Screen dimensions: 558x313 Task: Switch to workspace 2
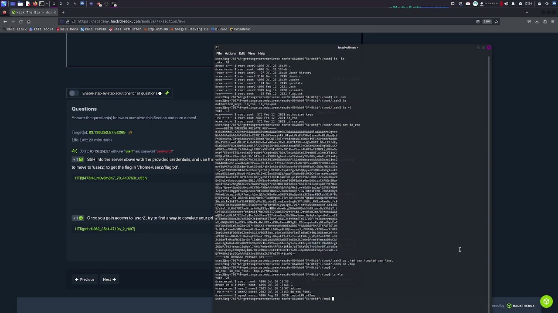tap(61, 3)
